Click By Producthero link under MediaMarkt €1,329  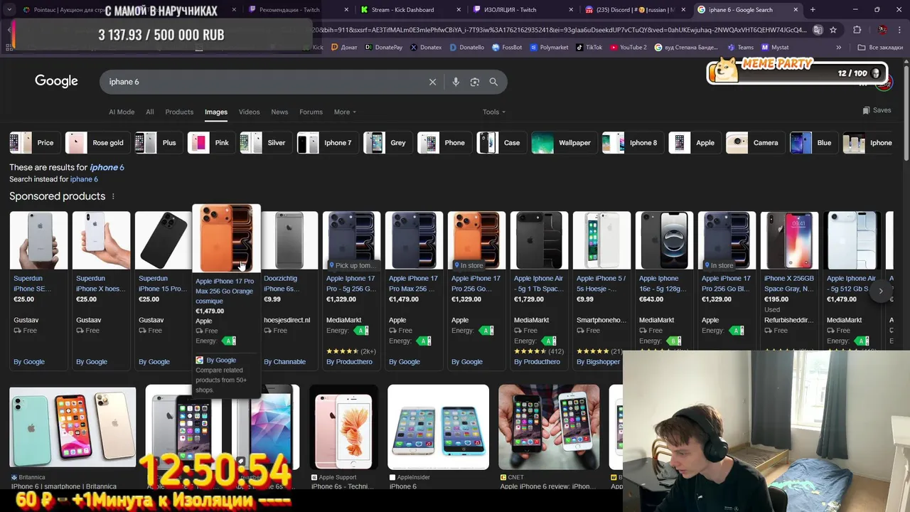click(349, 362)
